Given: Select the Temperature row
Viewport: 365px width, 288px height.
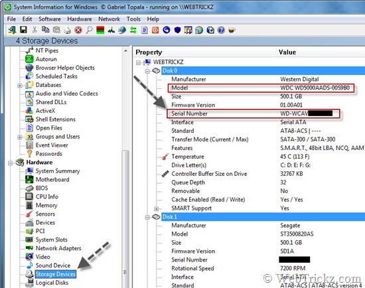Looking at the screenshot, I should pyautogui.click(x=263, y=157).
